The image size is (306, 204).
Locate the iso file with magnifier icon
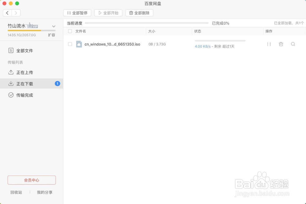click(x=293, y=44)
